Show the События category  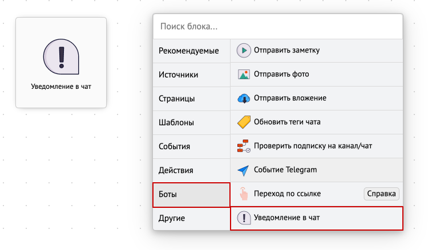point(191,146)
